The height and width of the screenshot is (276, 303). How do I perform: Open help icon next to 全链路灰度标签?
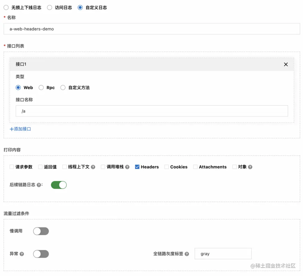click(187, 254)
